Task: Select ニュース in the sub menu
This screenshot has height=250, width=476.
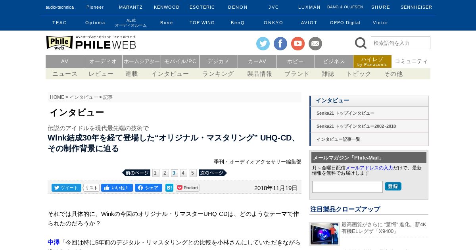Action: 65,74
